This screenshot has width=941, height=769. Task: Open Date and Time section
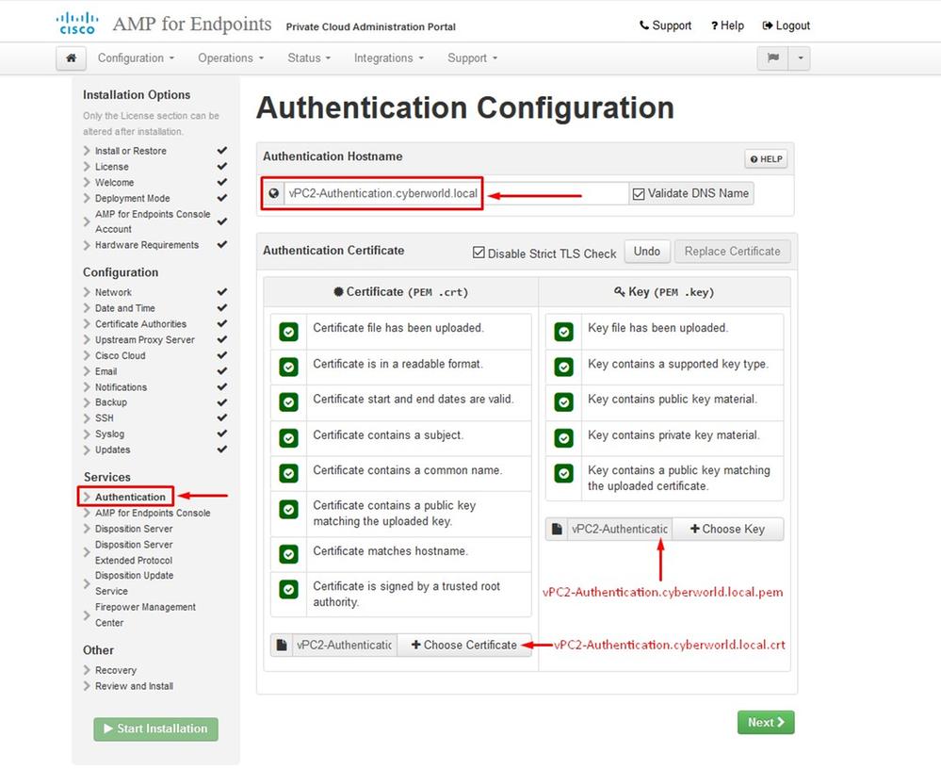pyautogui.click(x=125, y=308)
